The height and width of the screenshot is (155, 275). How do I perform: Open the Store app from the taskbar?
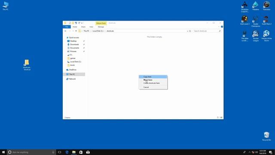(x=81, y=152)
